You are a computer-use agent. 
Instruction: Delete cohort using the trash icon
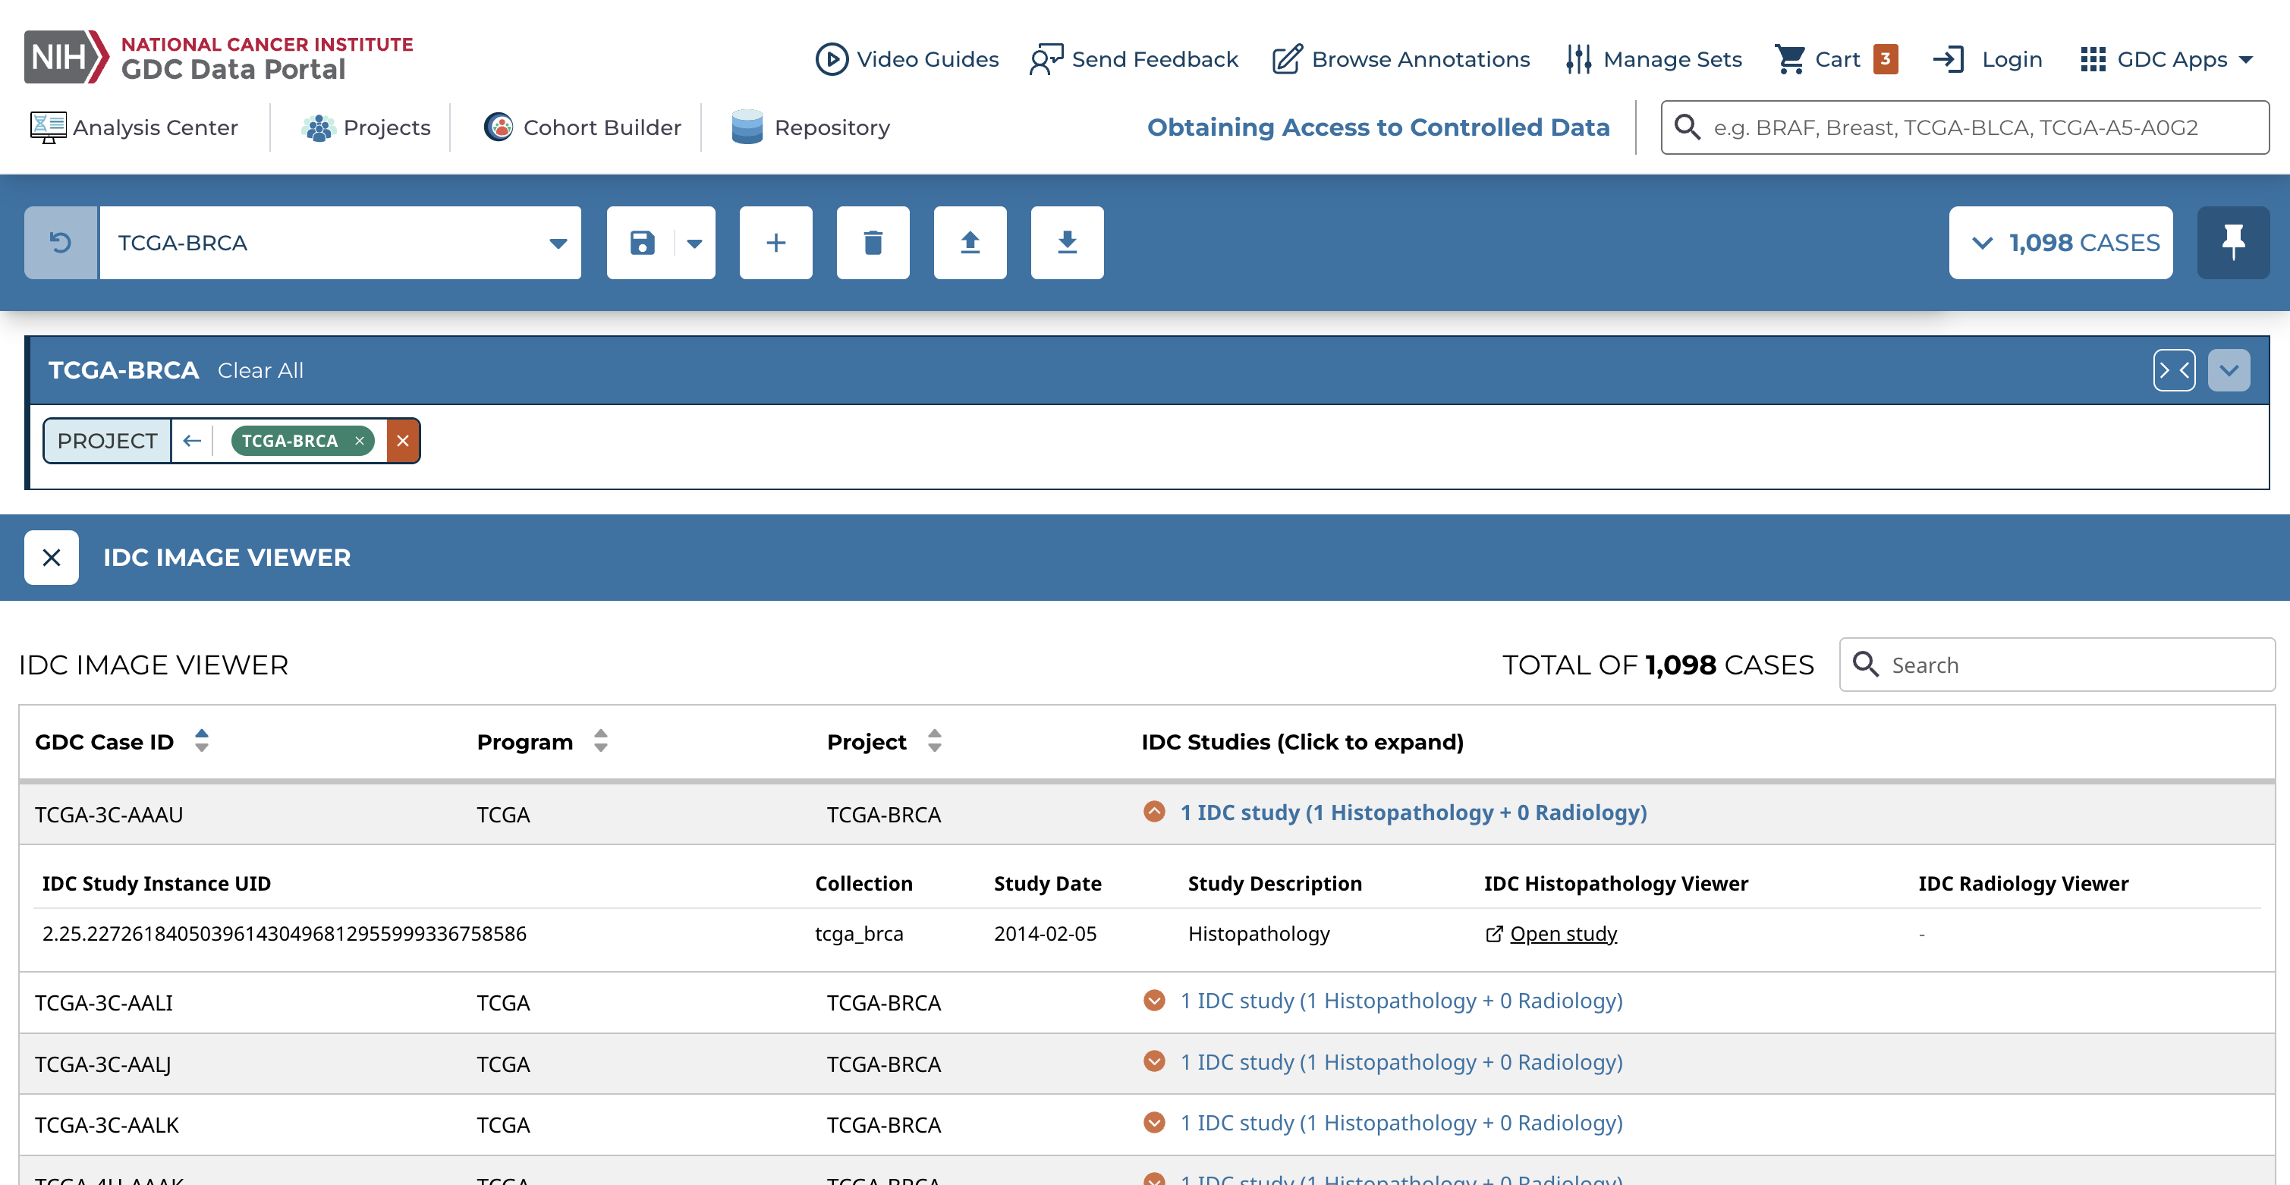pos(872,243)
